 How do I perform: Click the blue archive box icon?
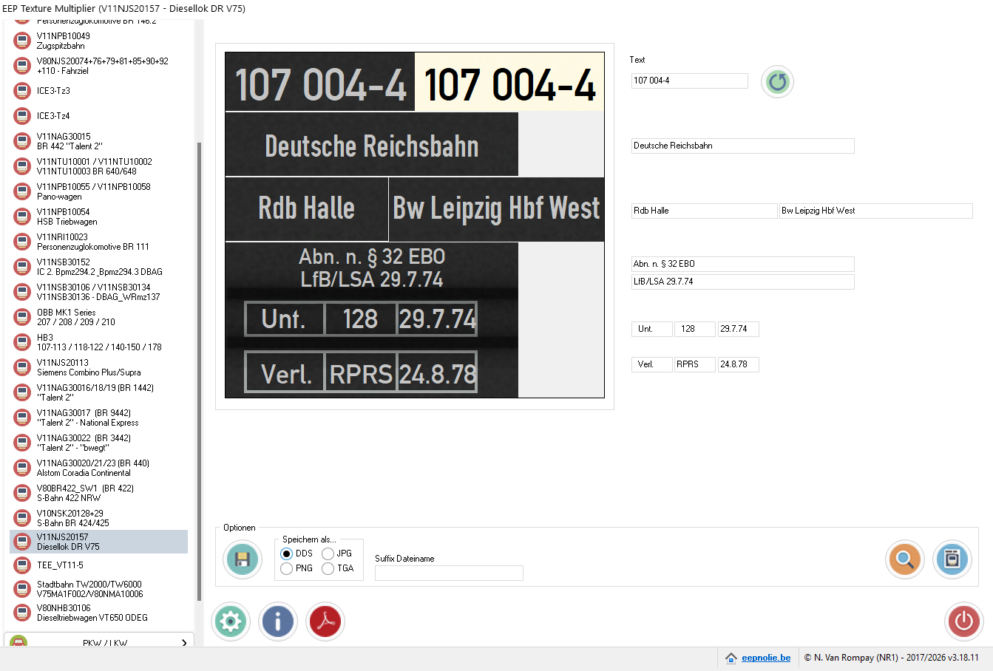click(952, 559)
